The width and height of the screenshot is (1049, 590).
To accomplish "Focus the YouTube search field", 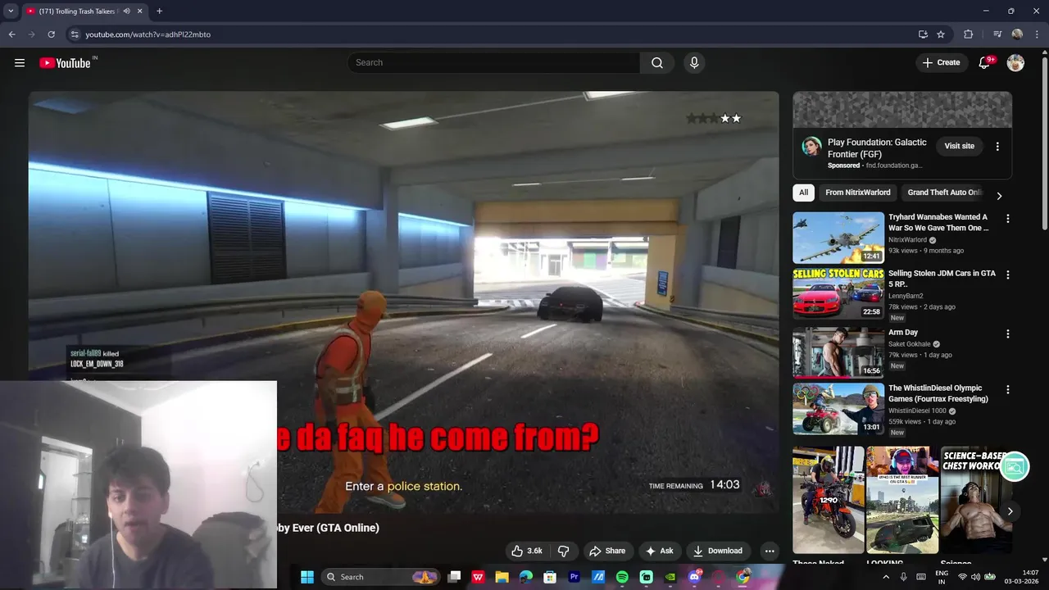I will pos(494,63).
